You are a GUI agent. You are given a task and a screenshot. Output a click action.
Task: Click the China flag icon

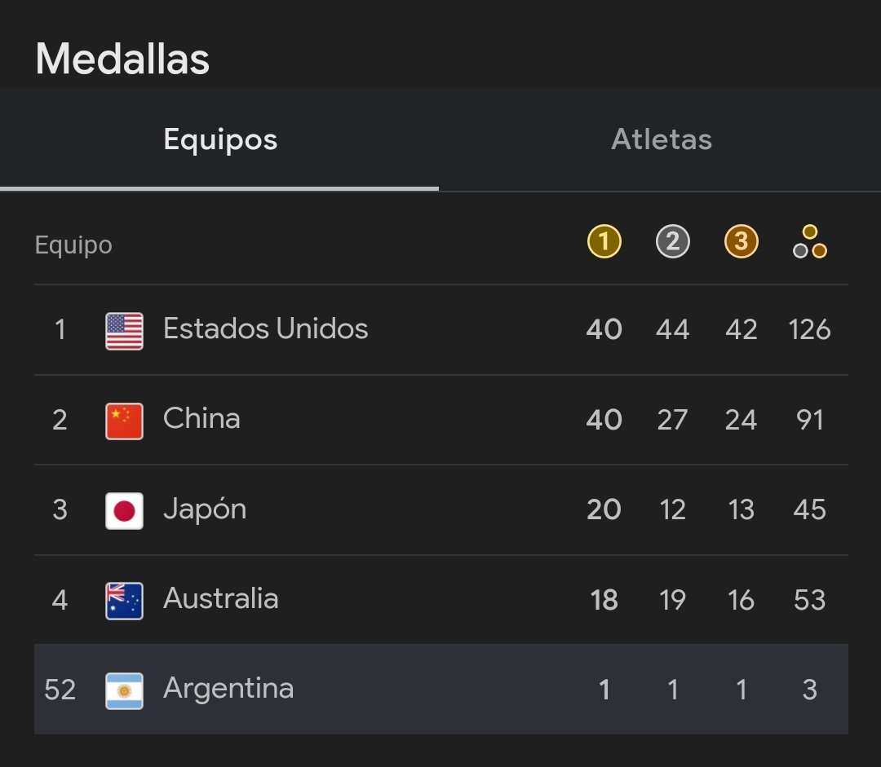coord(125,421)
